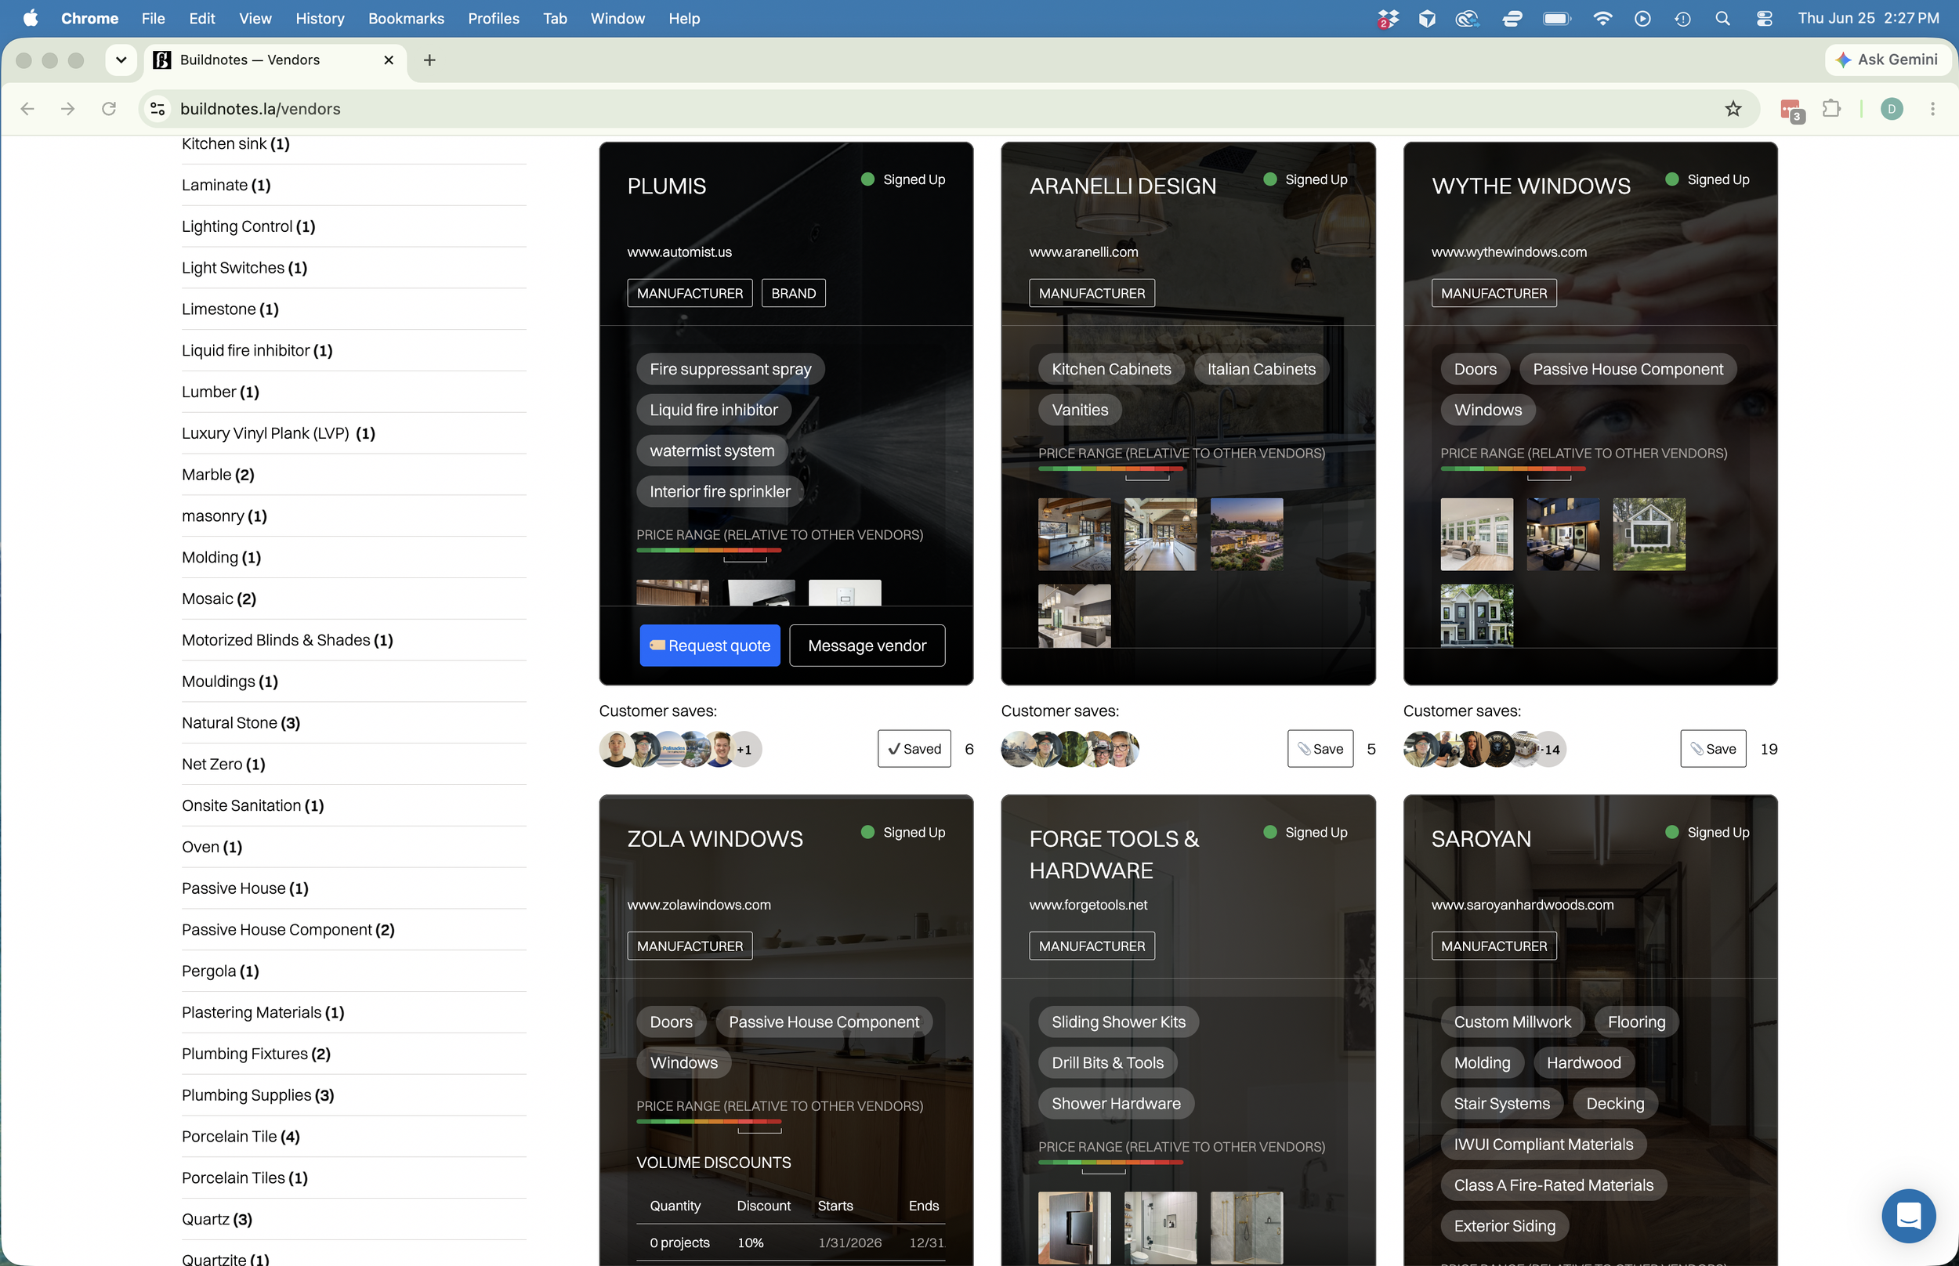Open the Edit menu
This screenshot has height=1266, width=1959.
pyautogui.click(x=201, y=18)
